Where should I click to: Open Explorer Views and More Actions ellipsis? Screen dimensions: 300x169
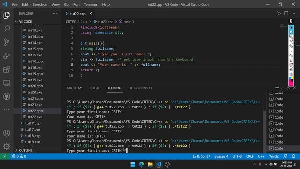(x=55, y=13)
